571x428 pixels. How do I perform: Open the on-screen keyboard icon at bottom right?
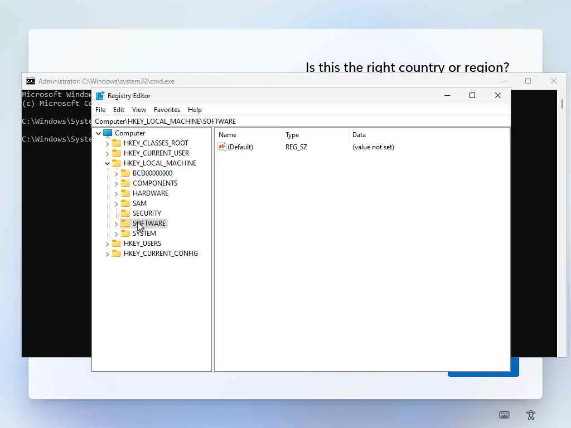tap(504, 415)
